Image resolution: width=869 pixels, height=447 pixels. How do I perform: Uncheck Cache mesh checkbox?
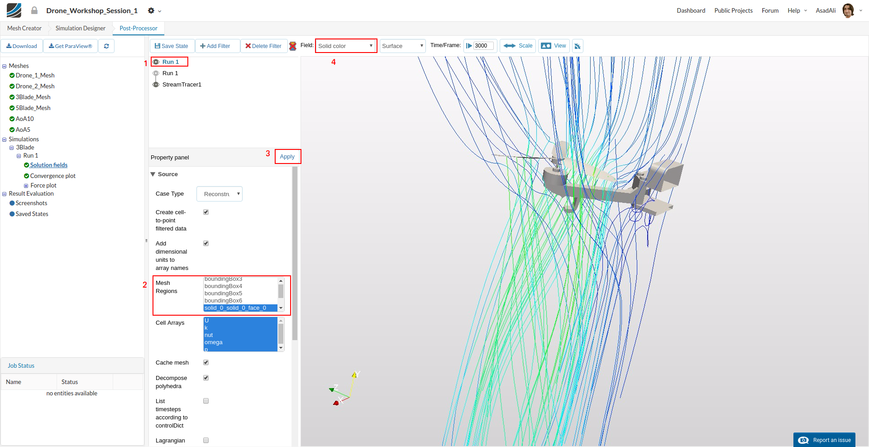click(206, 362)
